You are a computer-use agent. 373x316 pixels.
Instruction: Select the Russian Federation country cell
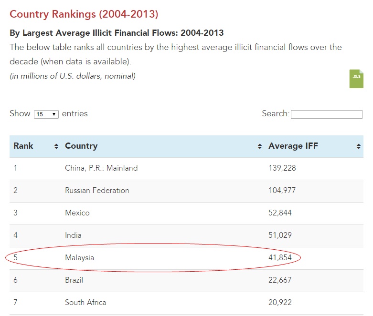click(97, 190)
